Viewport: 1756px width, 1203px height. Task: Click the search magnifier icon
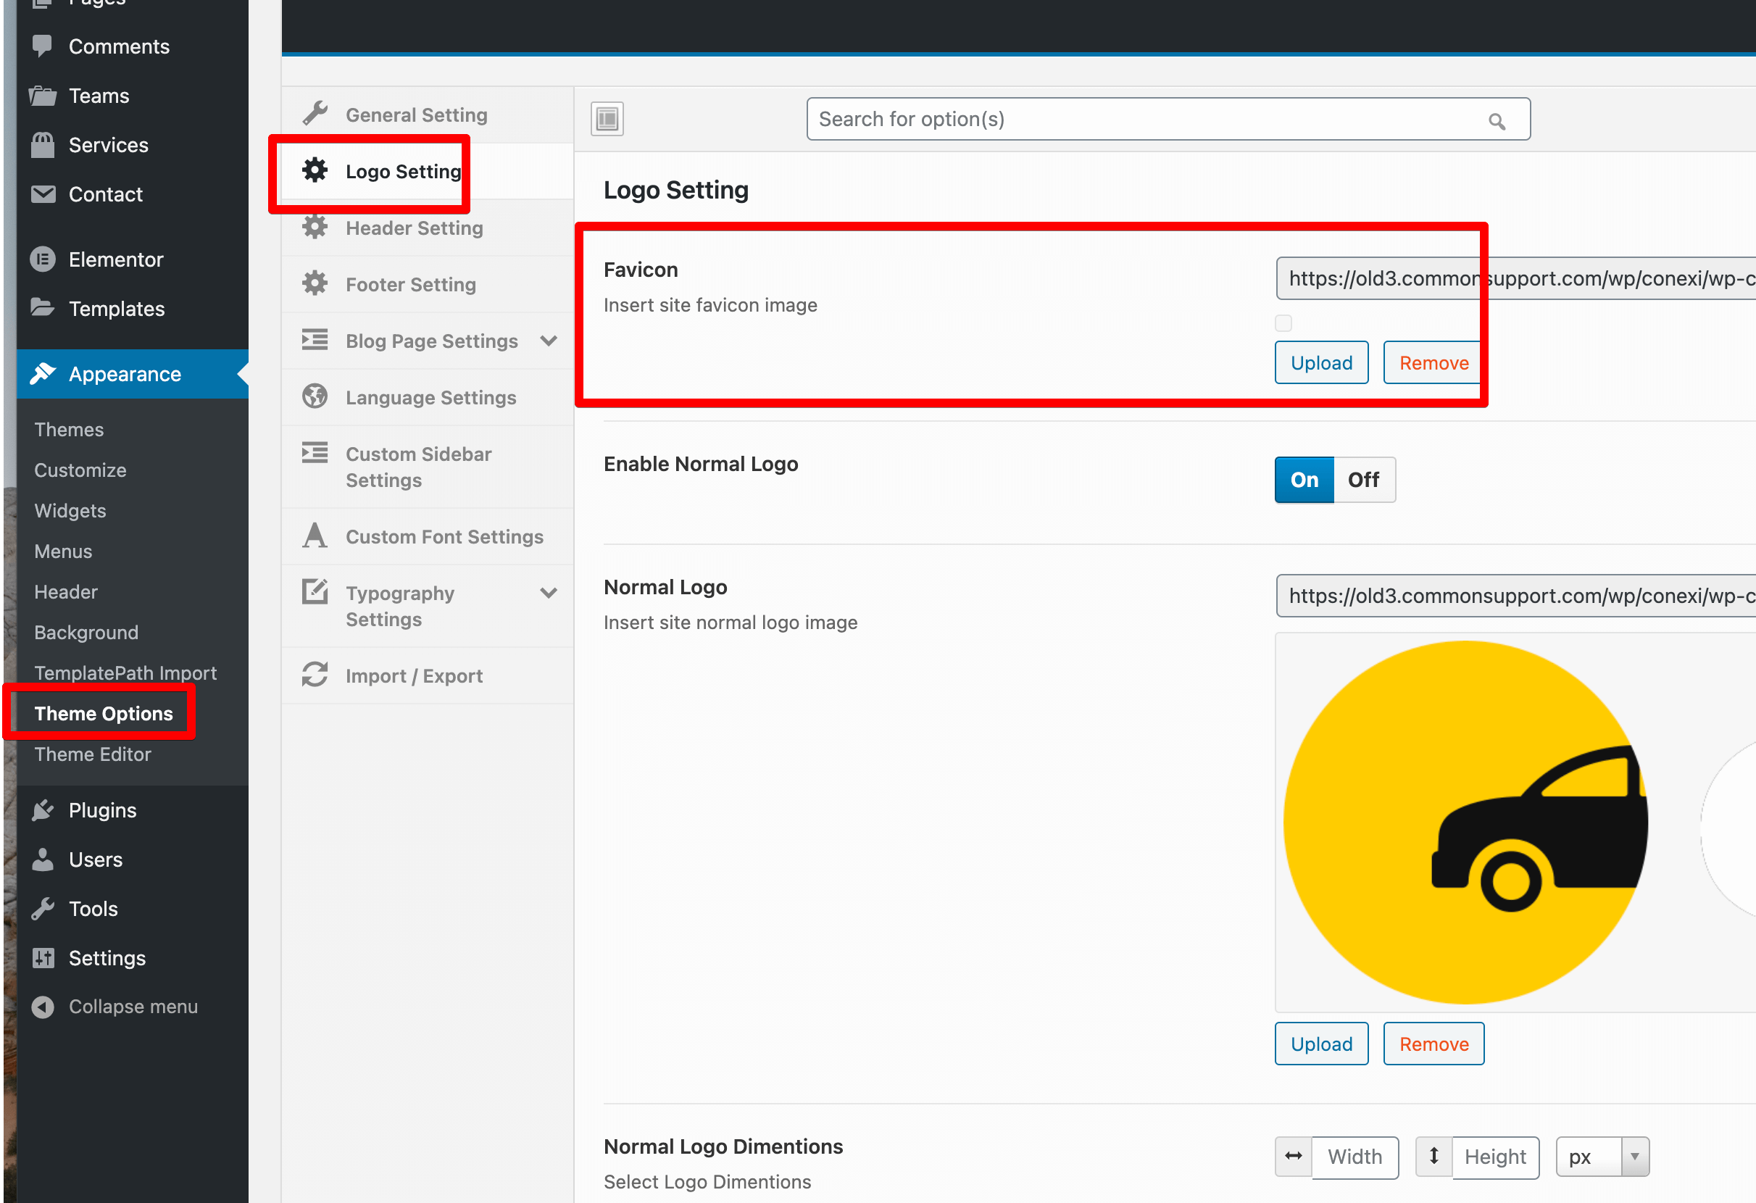(x=1496, y=120)
